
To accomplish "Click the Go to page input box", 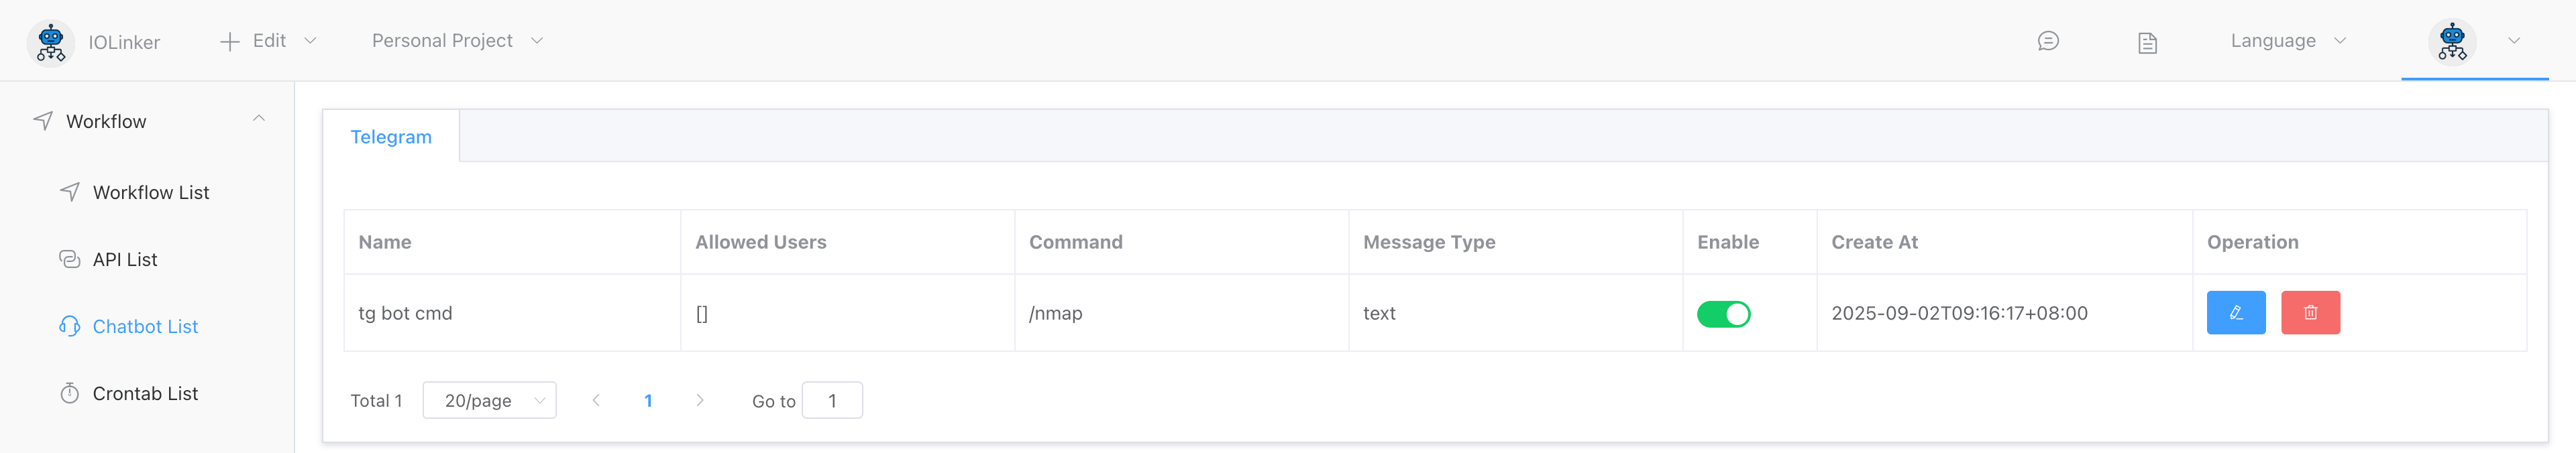I will pos(833,400).
